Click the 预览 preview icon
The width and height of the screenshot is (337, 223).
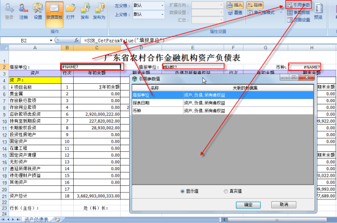click(x=318, y=11)
